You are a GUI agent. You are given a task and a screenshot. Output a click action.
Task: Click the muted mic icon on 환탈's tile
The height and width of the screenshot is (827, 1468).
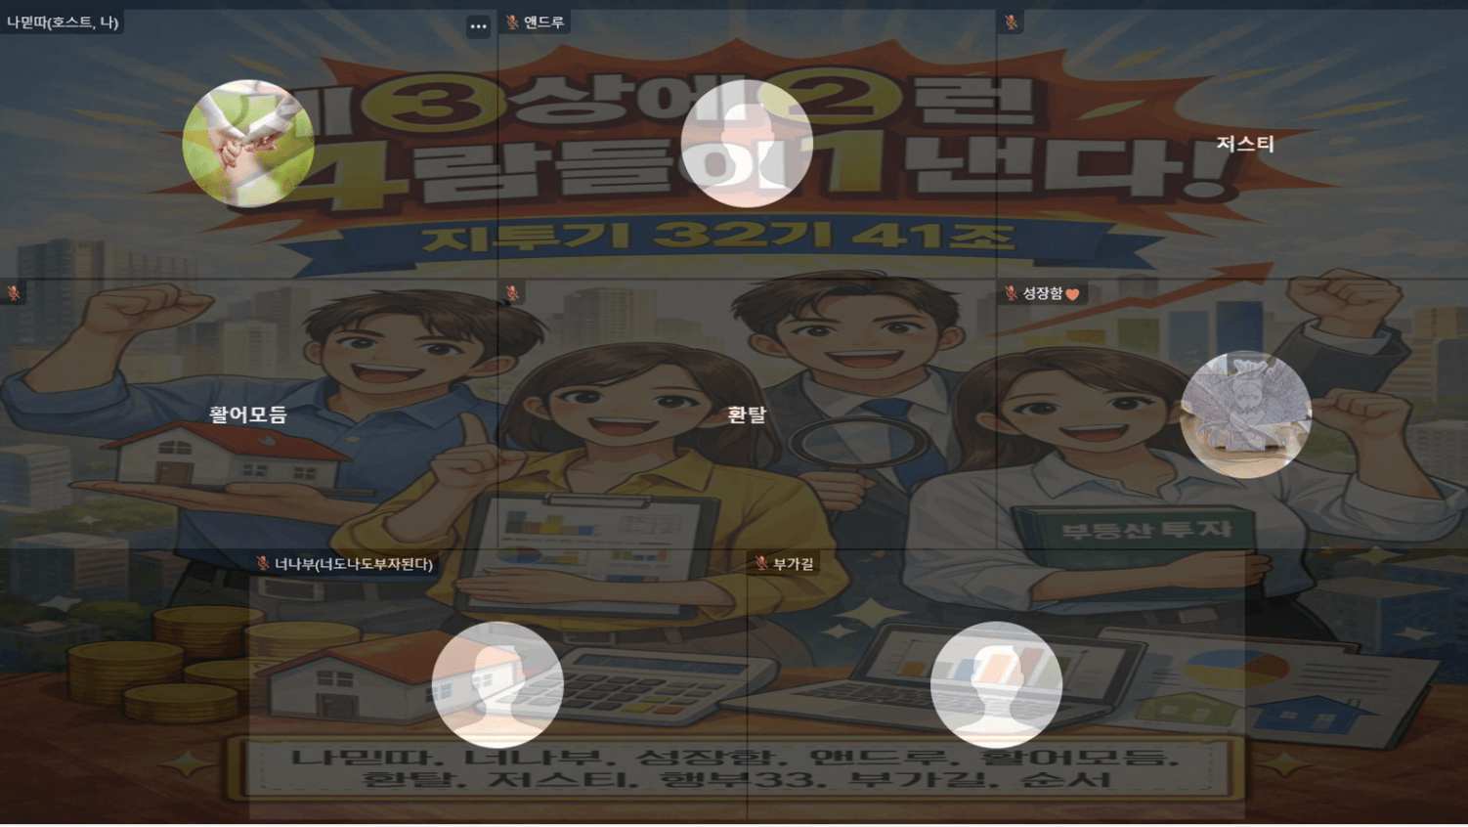512,292
